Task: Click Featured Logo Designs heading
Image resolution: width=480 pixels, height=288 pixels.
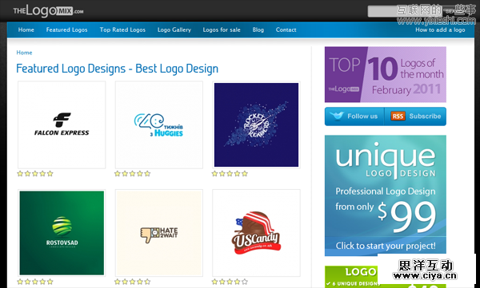Action: (118, 69)
